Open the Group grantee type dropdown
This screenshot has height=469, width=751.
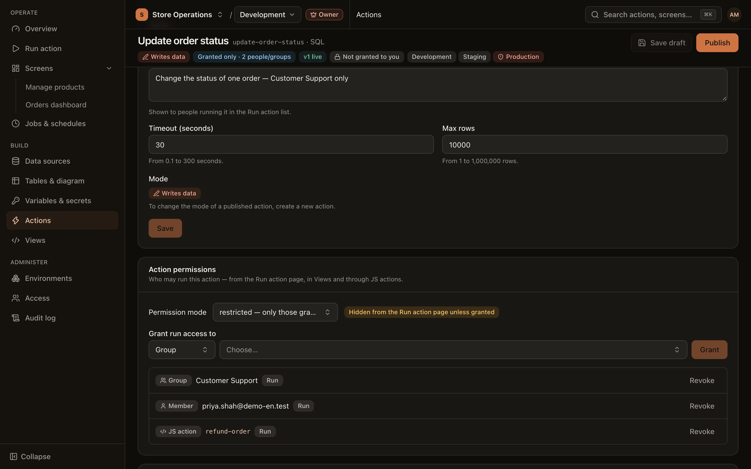point(182,350)
